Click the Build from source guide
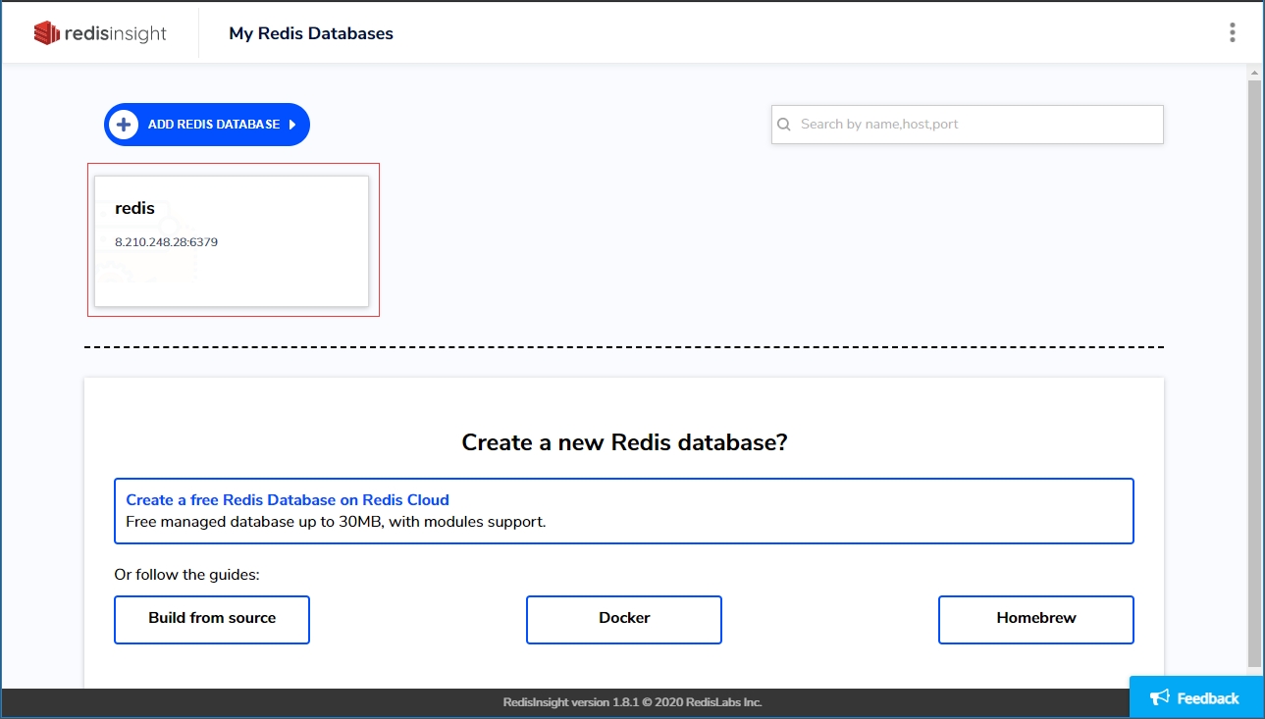This screenshot has width=1265, height=719. [212, 619]
